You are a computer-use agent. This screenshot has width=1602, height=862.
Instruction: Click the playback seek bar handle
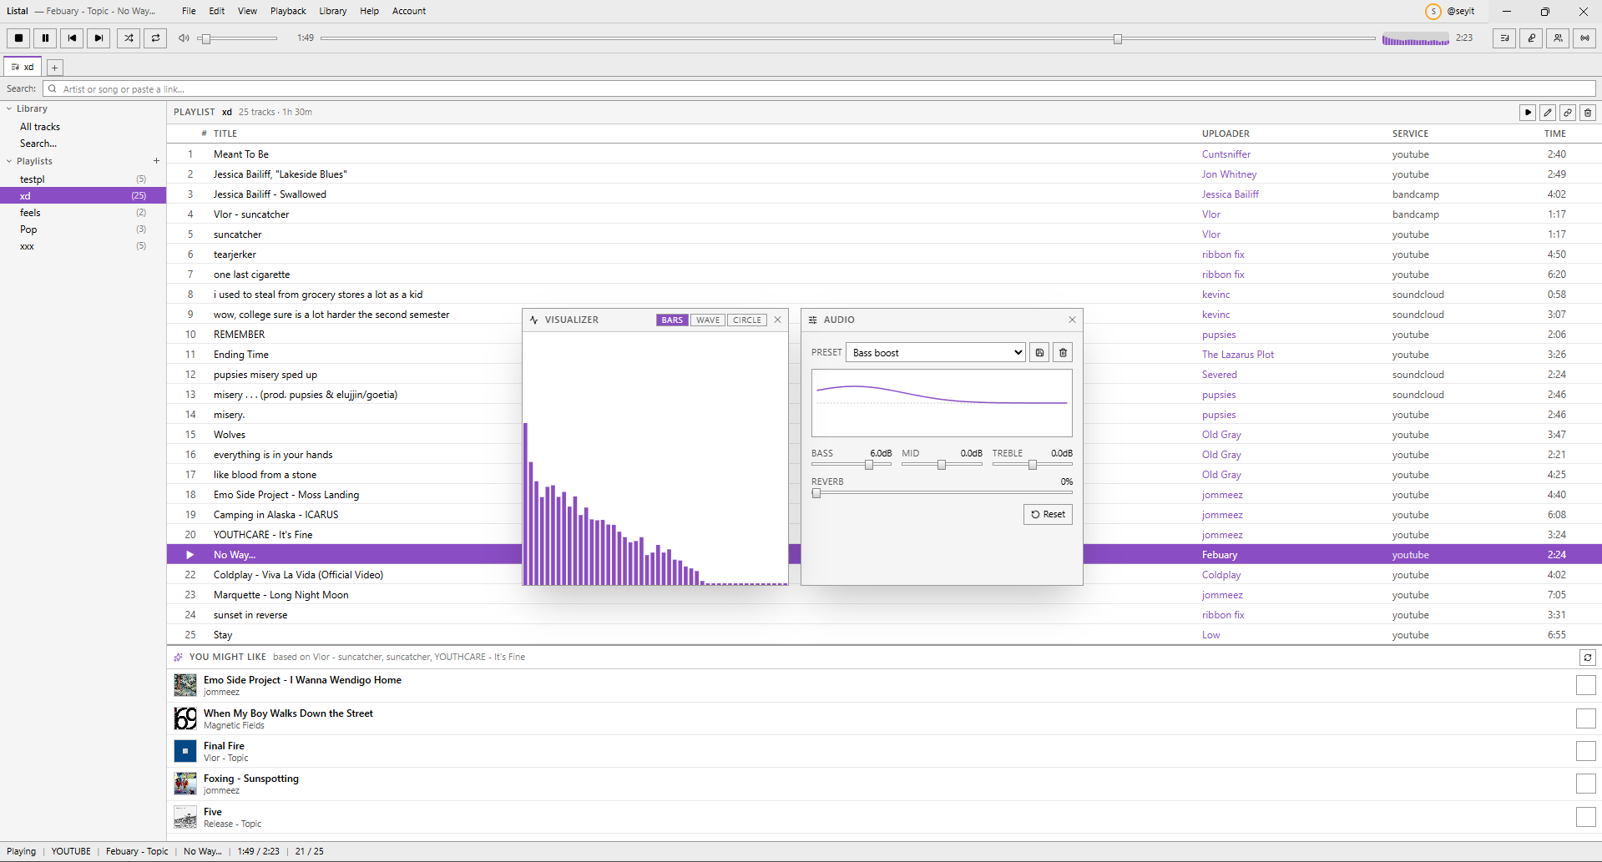click(1118, 39)
